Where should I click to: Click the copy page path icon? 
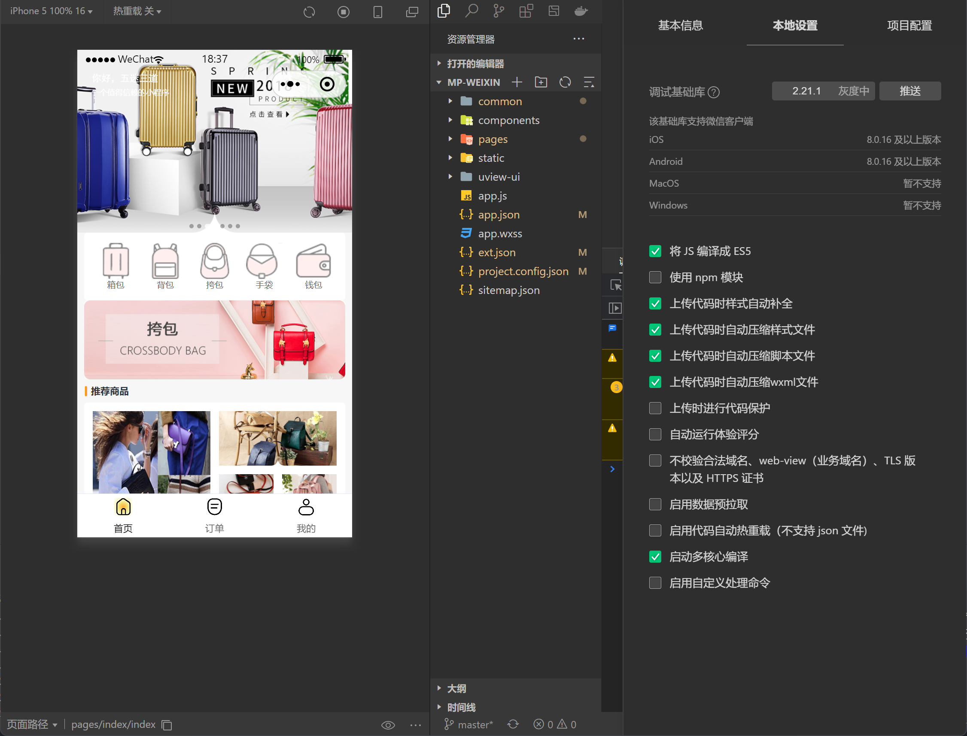[167, 725]
